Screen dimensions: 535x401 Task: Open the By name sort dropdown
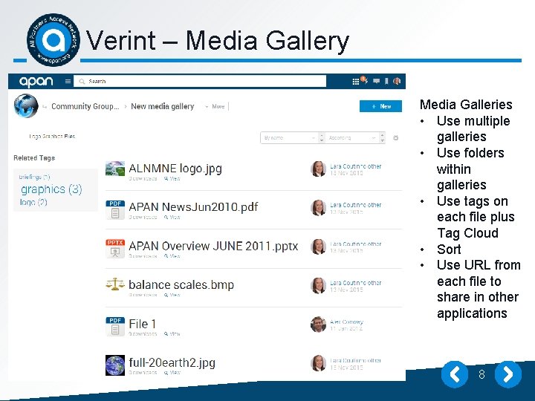pyautogui.click(x=292, y=138)
